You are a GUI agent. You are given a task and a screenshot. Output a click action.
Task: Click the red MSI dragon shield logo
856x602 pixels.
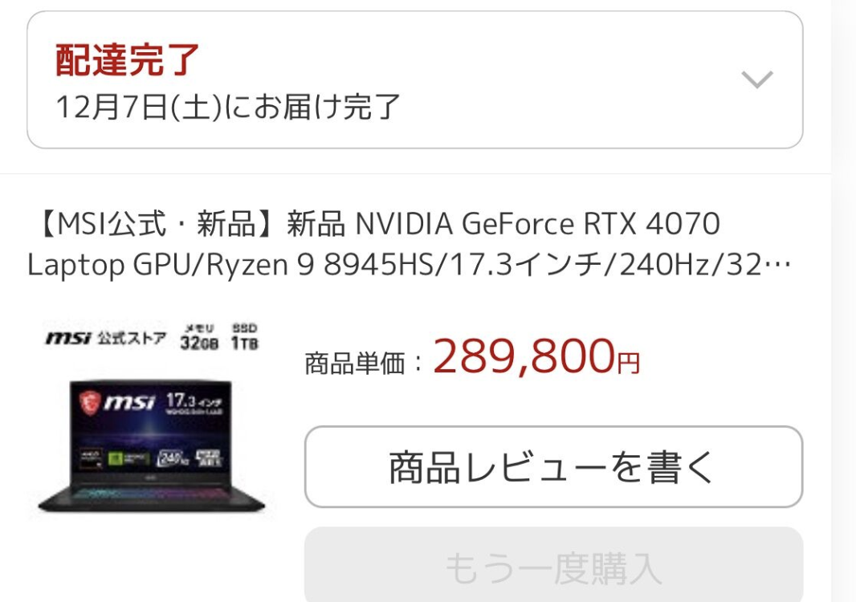coord(89,403)
